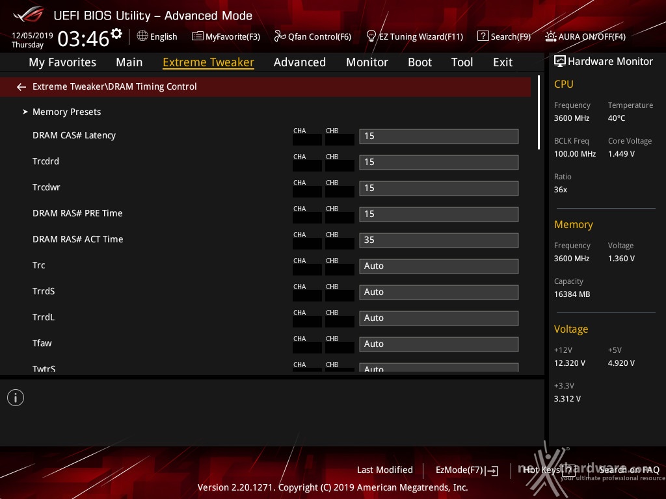Launch EZ Tuning Wizard(F11)
This screenshot has width=666, height=499.
[x=421, y=37]
